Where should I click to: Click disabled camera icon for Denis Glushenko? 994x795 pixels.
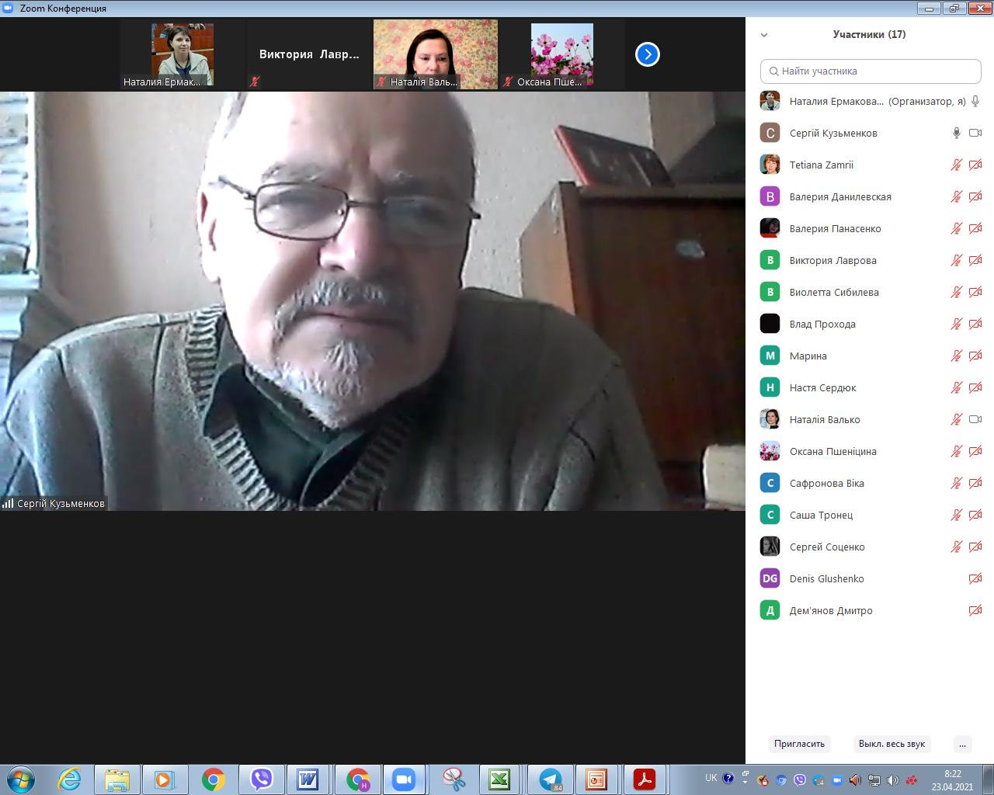975,578
